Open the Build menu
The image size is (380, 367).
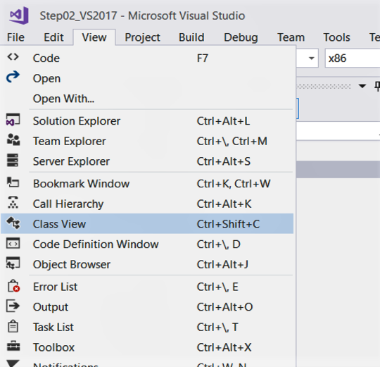click(191, 37)
